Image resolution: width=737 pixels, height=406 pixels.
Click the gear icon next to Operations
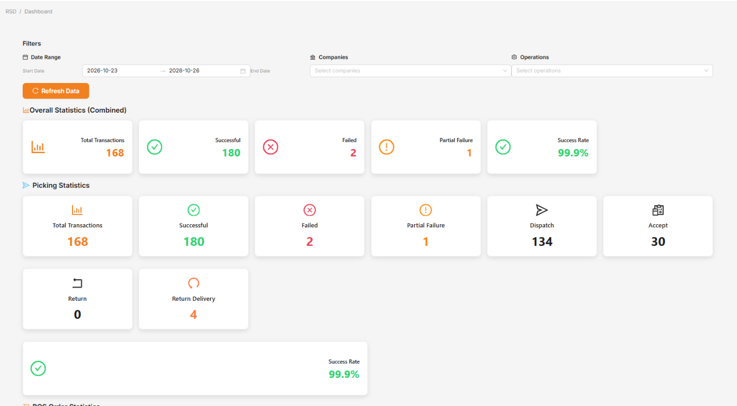click(x=514, y=57)
